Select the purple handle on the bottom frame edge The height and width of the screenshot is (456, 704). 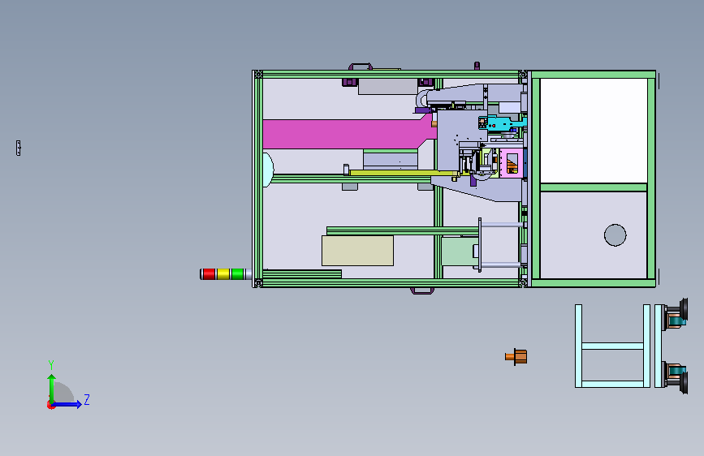tap(422, 290)
